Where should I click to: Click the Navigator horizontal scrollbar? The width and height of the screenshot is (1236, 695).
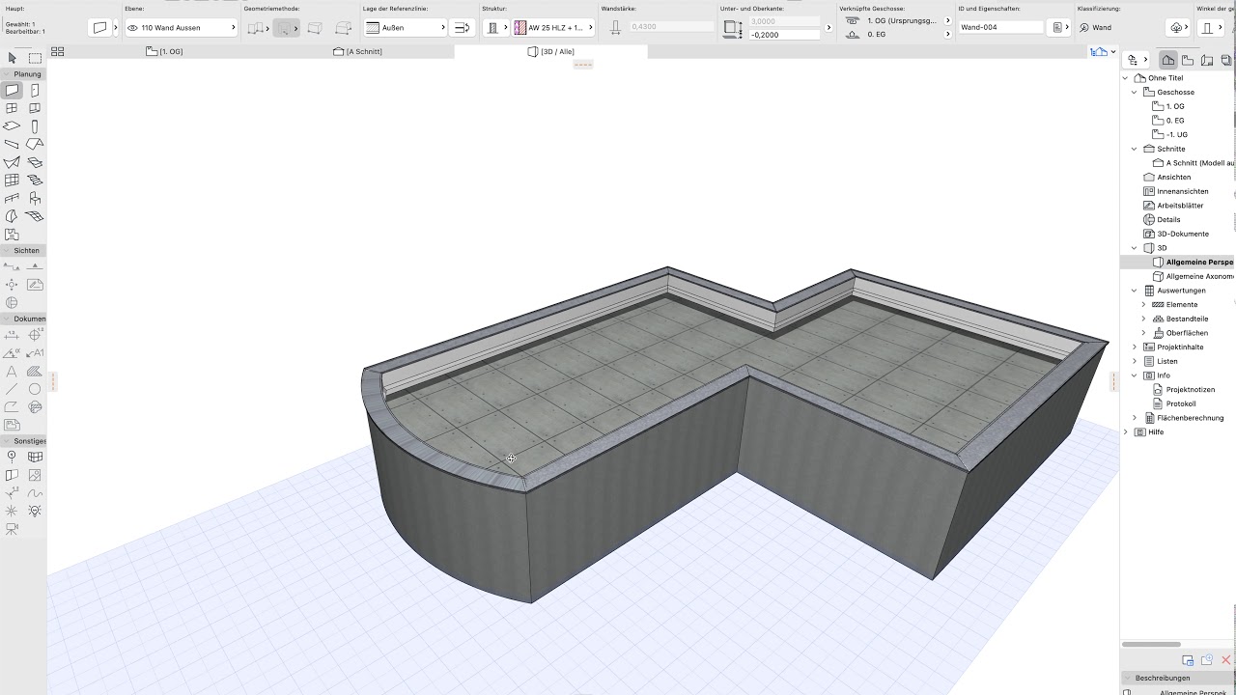pyautogui.click(x=1151, y=644)
